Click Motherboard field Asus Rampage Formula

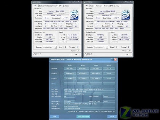[89, 108]
